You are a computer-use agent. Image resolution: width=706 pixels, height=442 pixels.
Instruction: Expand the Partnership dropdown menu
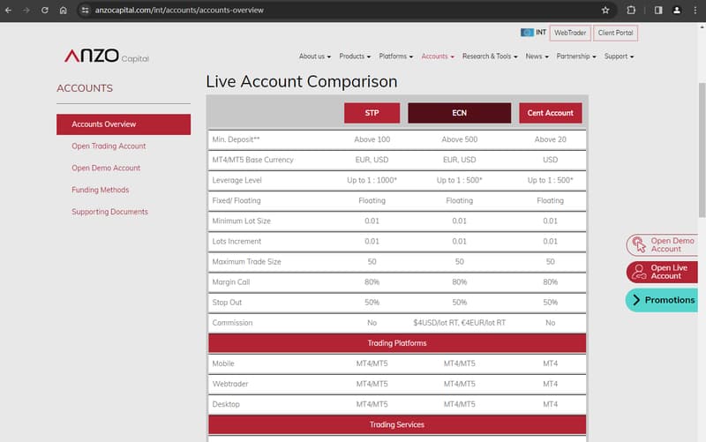click(x=576, y=56)
